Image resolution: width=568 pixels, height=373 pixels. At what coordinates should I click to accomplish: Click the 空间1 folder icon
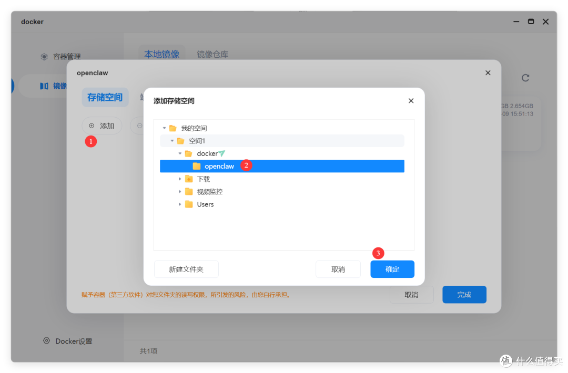pos(181,141)
